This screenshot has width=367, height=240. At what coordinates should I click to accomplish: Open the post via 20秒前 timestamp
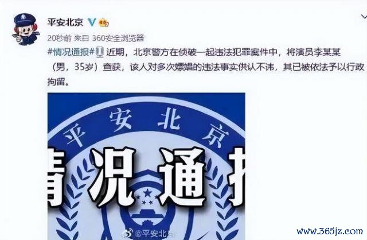(x=59, y=38)
